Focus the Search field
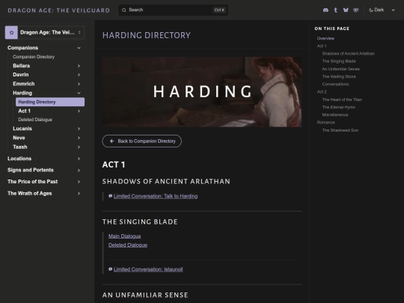The height and width of the screenshot is (303, 404). (x=173, y=10)
